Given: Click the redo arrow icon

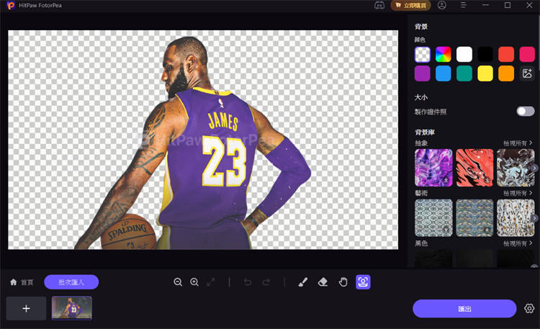Looking at the screenshot, I should 266,282.
